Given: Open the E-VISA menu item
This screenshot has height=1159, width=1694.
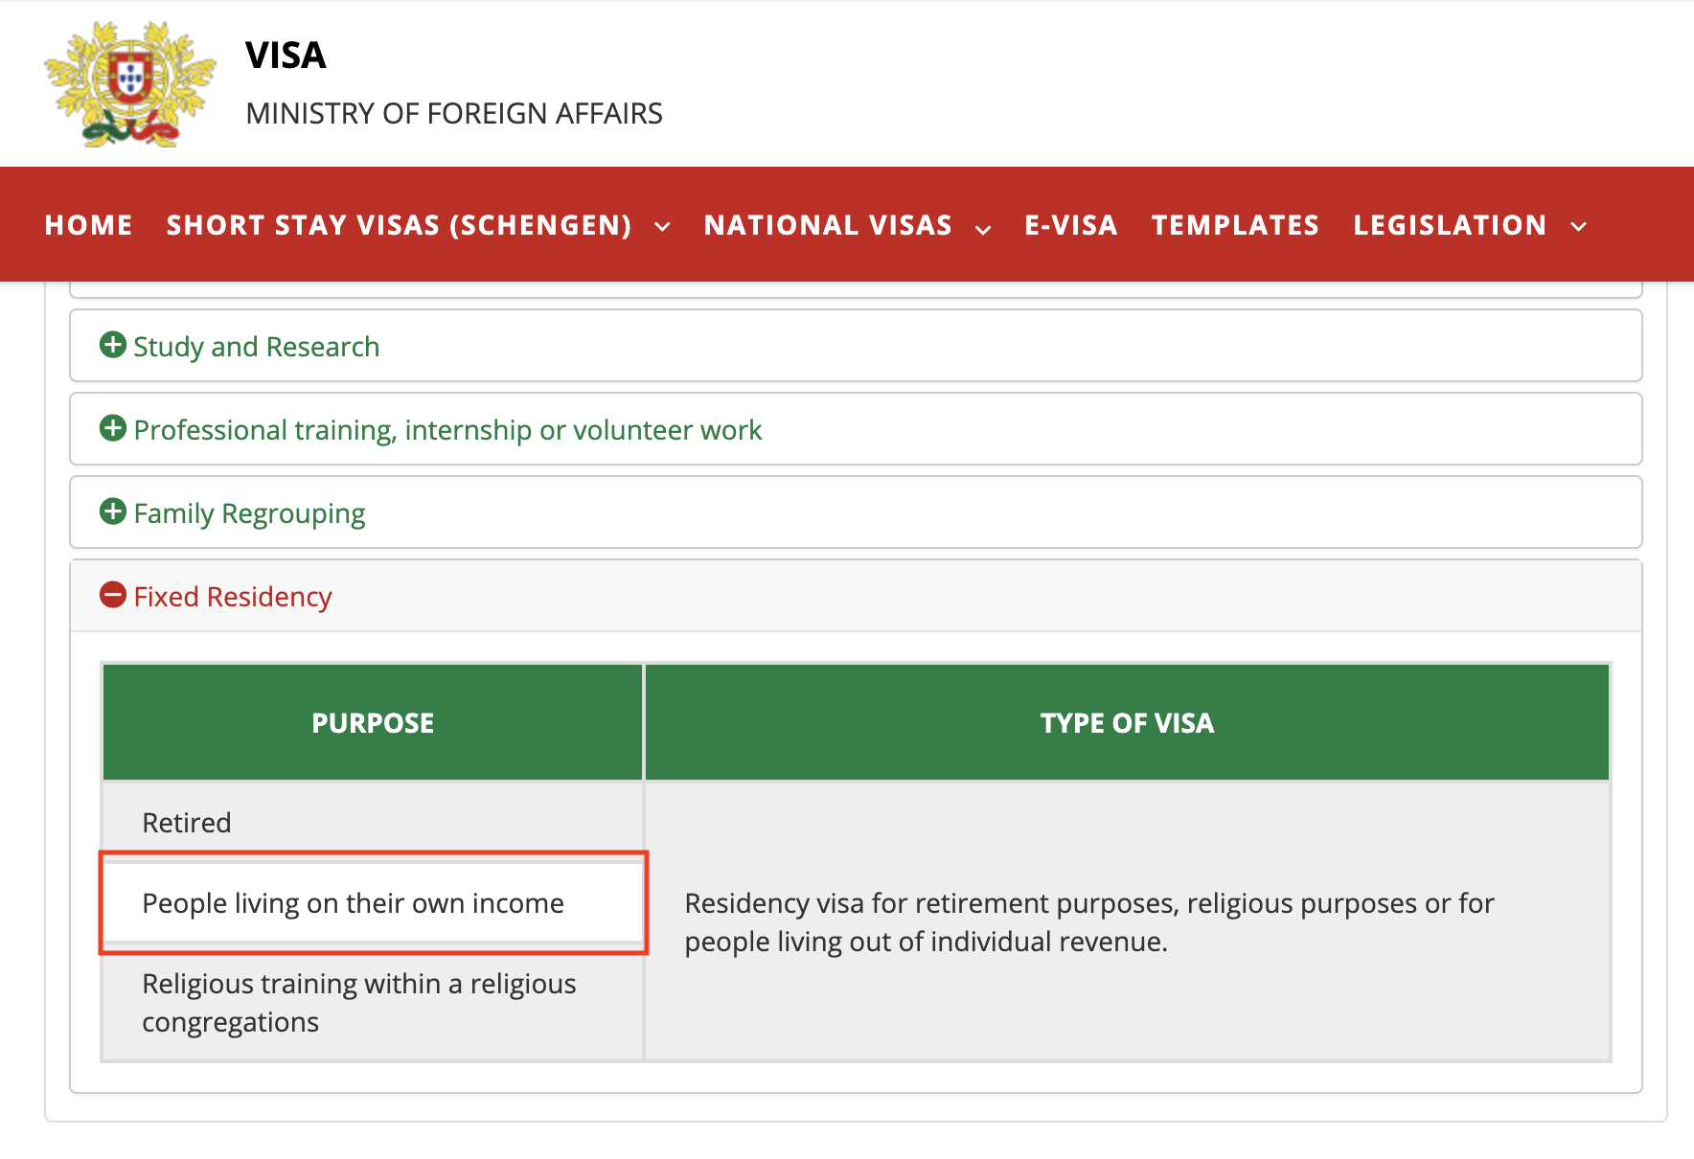Looking at the screenshot, I should 1071,225.
